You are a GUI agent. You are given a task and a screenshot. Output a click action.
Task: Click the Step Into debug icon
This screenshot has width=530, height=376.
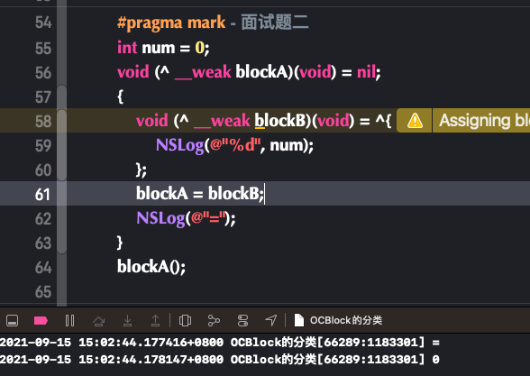click(x=127, y=320)
